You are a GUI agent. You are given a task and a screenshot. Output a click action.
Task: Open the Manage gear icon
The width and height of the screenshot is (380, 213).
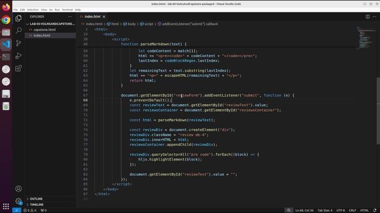pos(18,201)
